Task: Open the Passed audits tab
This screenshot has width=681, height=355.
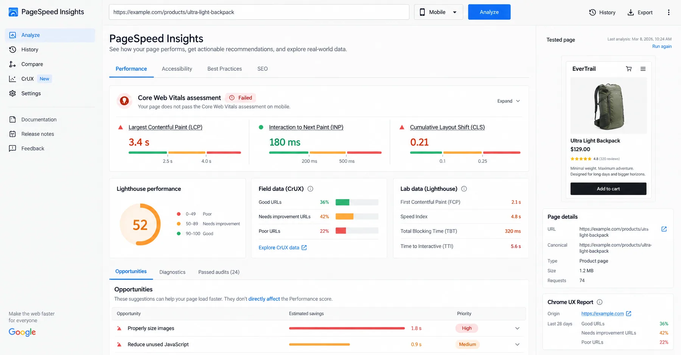Action: (219, 272)
